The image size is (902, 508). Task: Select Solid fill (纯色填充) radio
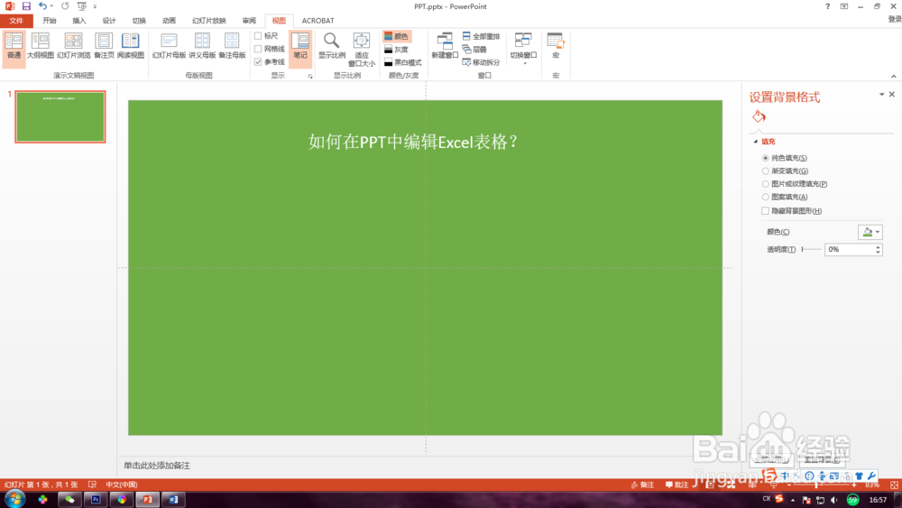(x=765, y=158)
